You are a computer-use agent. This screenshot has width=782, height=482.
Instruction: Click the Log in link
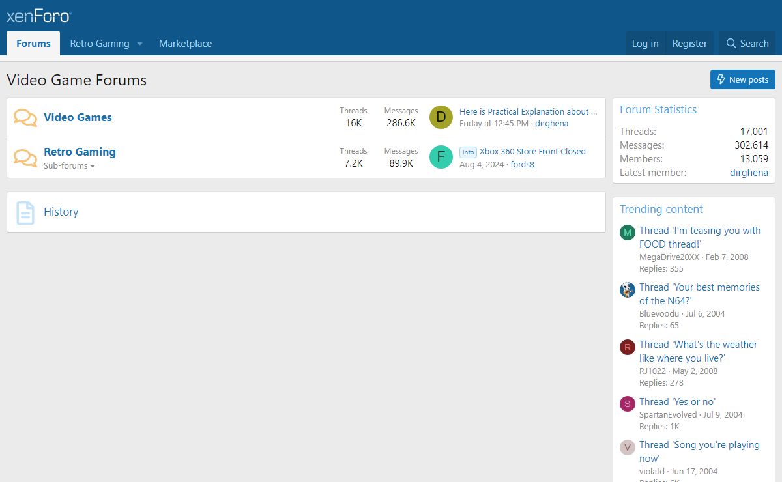pos(644,44)
